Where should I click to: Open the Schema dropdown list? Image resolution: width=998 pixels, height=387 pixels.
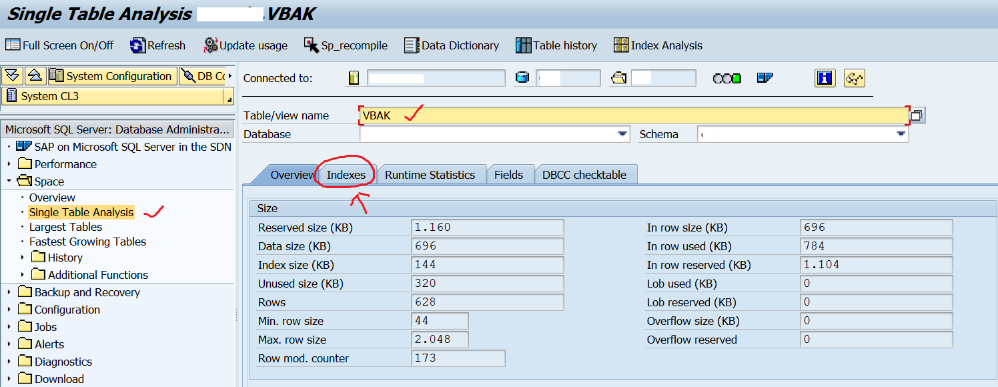point(901,133)
